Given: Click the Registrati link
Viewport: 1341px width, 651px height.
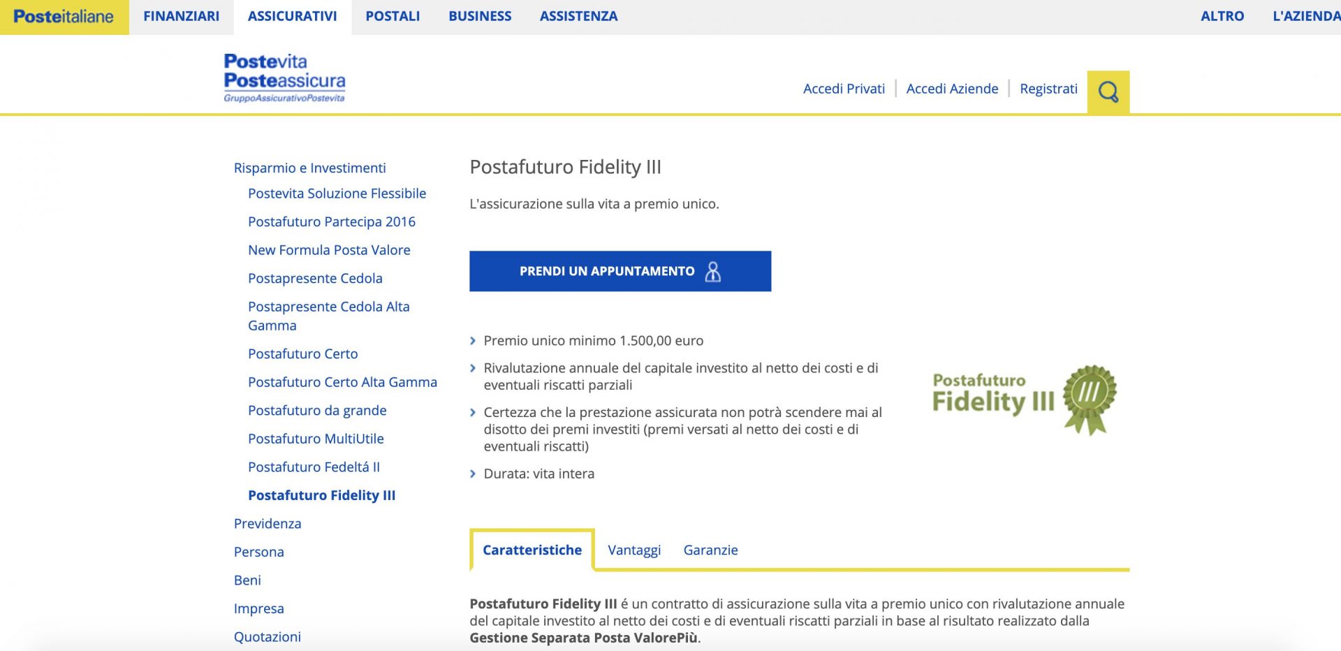Looking at the screenshot, I should pos(1048,89).
